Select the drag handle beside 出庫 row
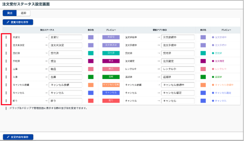 click(6, 69)
